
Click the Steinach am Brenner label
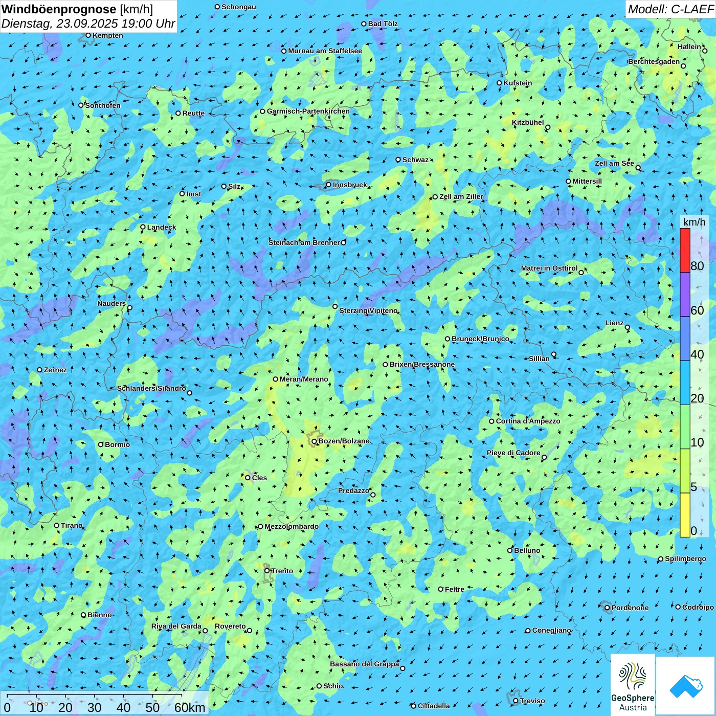(304, 242)
